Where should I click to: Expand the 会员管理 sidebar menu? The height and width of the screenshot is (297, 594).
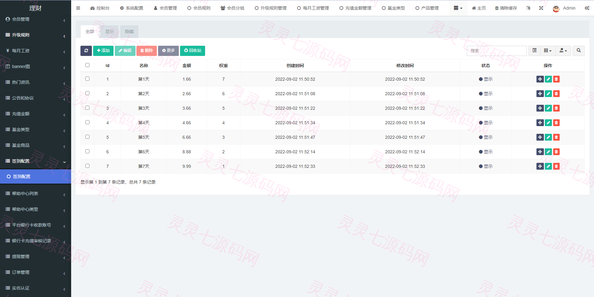[36, 19]
